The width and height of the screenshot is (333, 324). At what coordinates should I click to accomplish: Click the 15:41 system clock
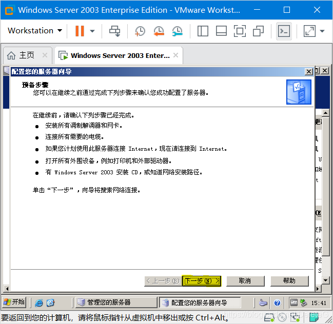[x=319, y=303]
